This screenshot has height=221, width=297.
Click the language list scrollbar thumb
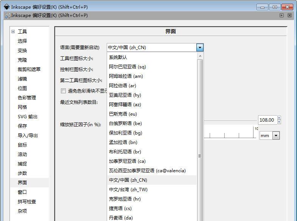pyautogui.click(x=200, y=140)
